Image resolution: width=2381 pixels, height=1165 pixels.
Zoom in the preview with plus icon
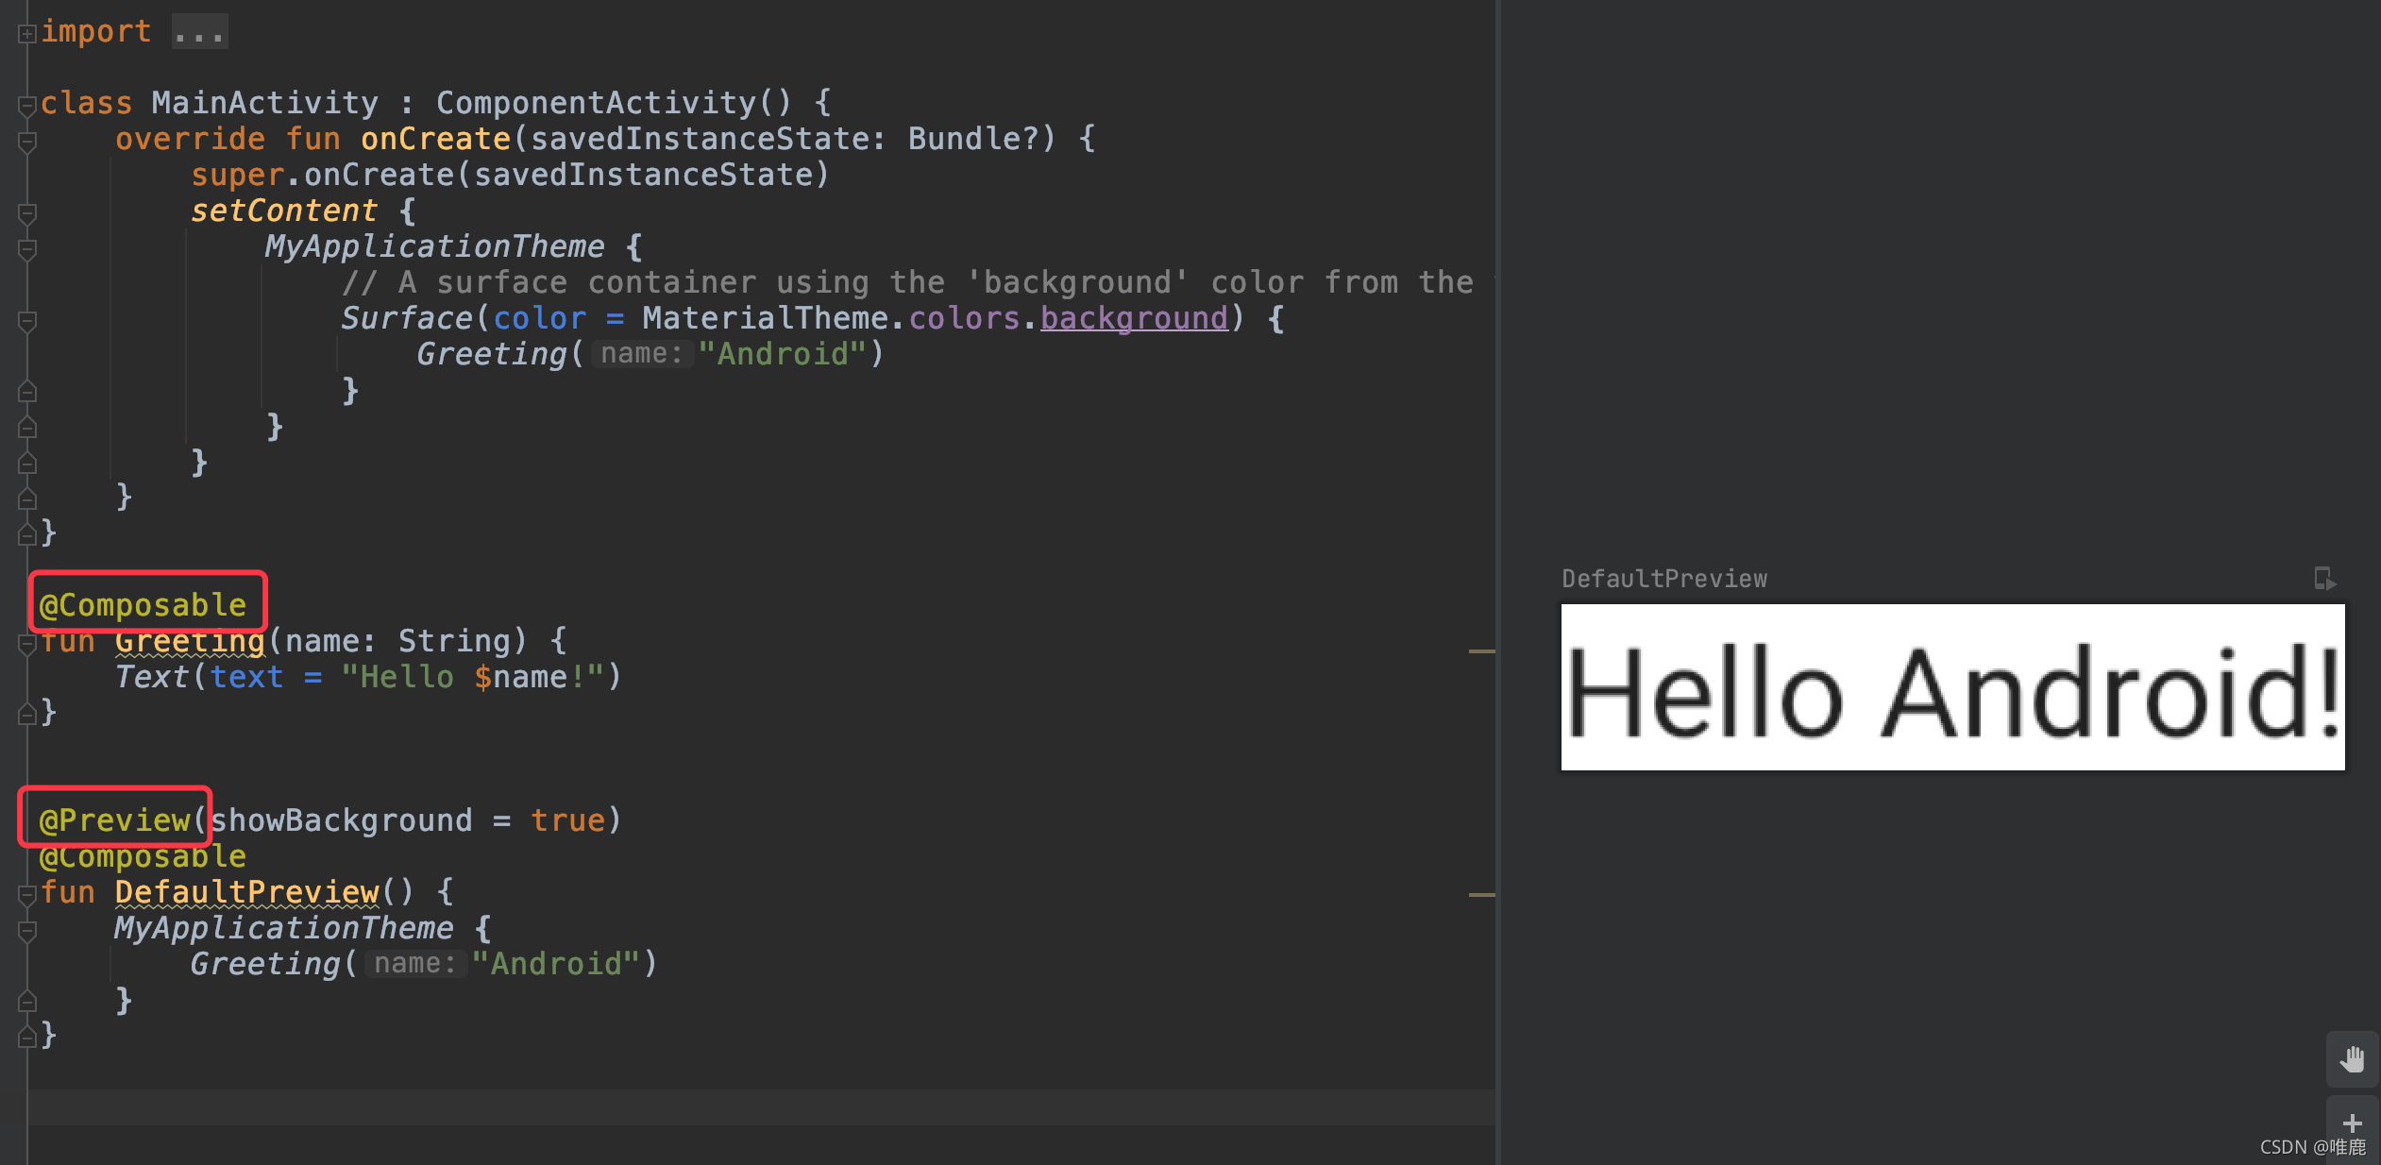[2352, 1123]
